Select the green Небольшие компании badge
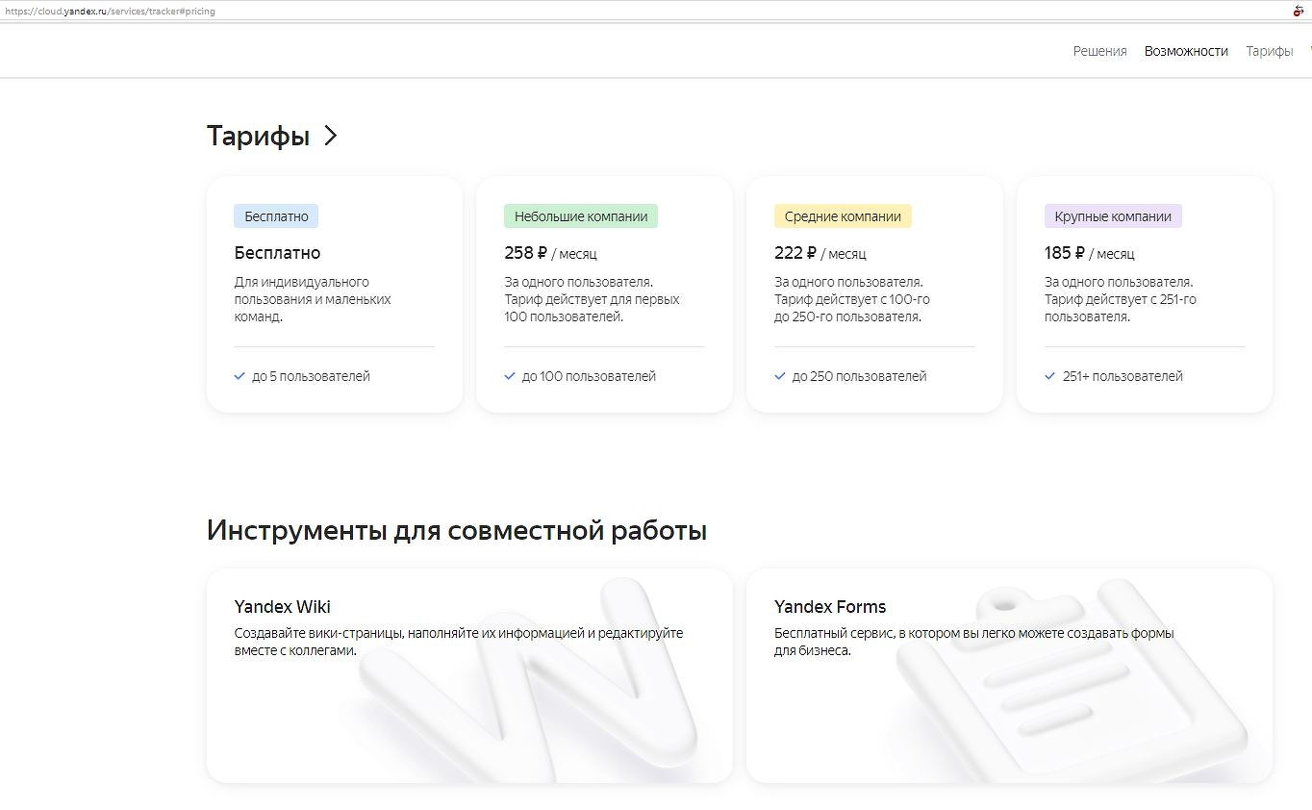 tap(581, 216)
